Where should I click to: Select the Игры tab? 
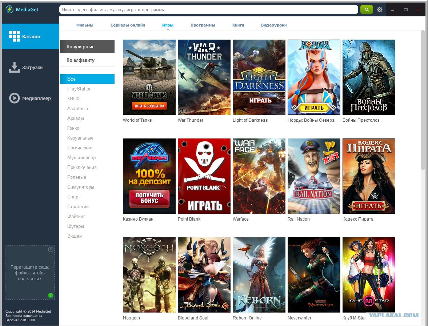coord(168,25)
